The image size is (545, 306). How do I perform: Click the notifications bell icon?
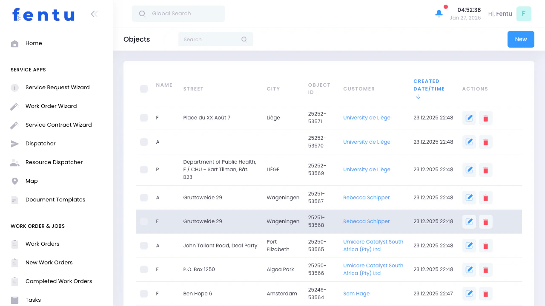point(439,13)
